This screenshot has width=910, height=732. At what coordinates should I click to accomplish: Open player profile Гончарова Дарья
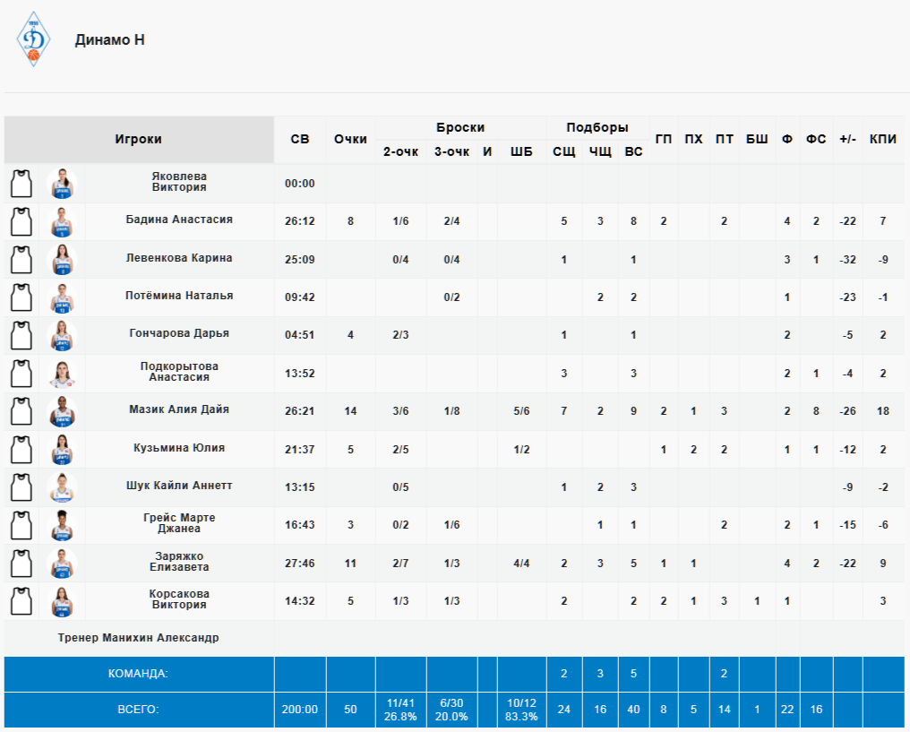(179, 333)
